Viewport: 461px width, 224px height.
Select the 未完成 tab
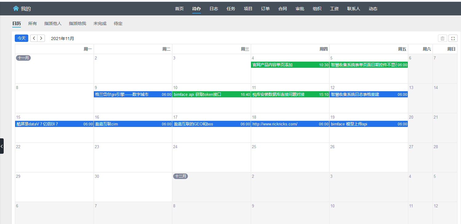tap(100, 23)
